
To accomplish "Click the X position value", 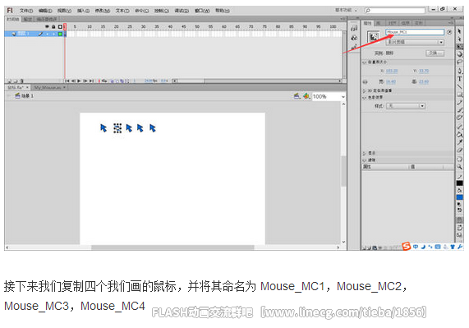I will coord(392,71).
